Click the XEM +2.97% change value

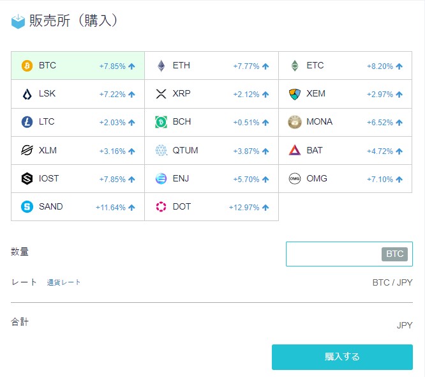[x=380, y=95]
